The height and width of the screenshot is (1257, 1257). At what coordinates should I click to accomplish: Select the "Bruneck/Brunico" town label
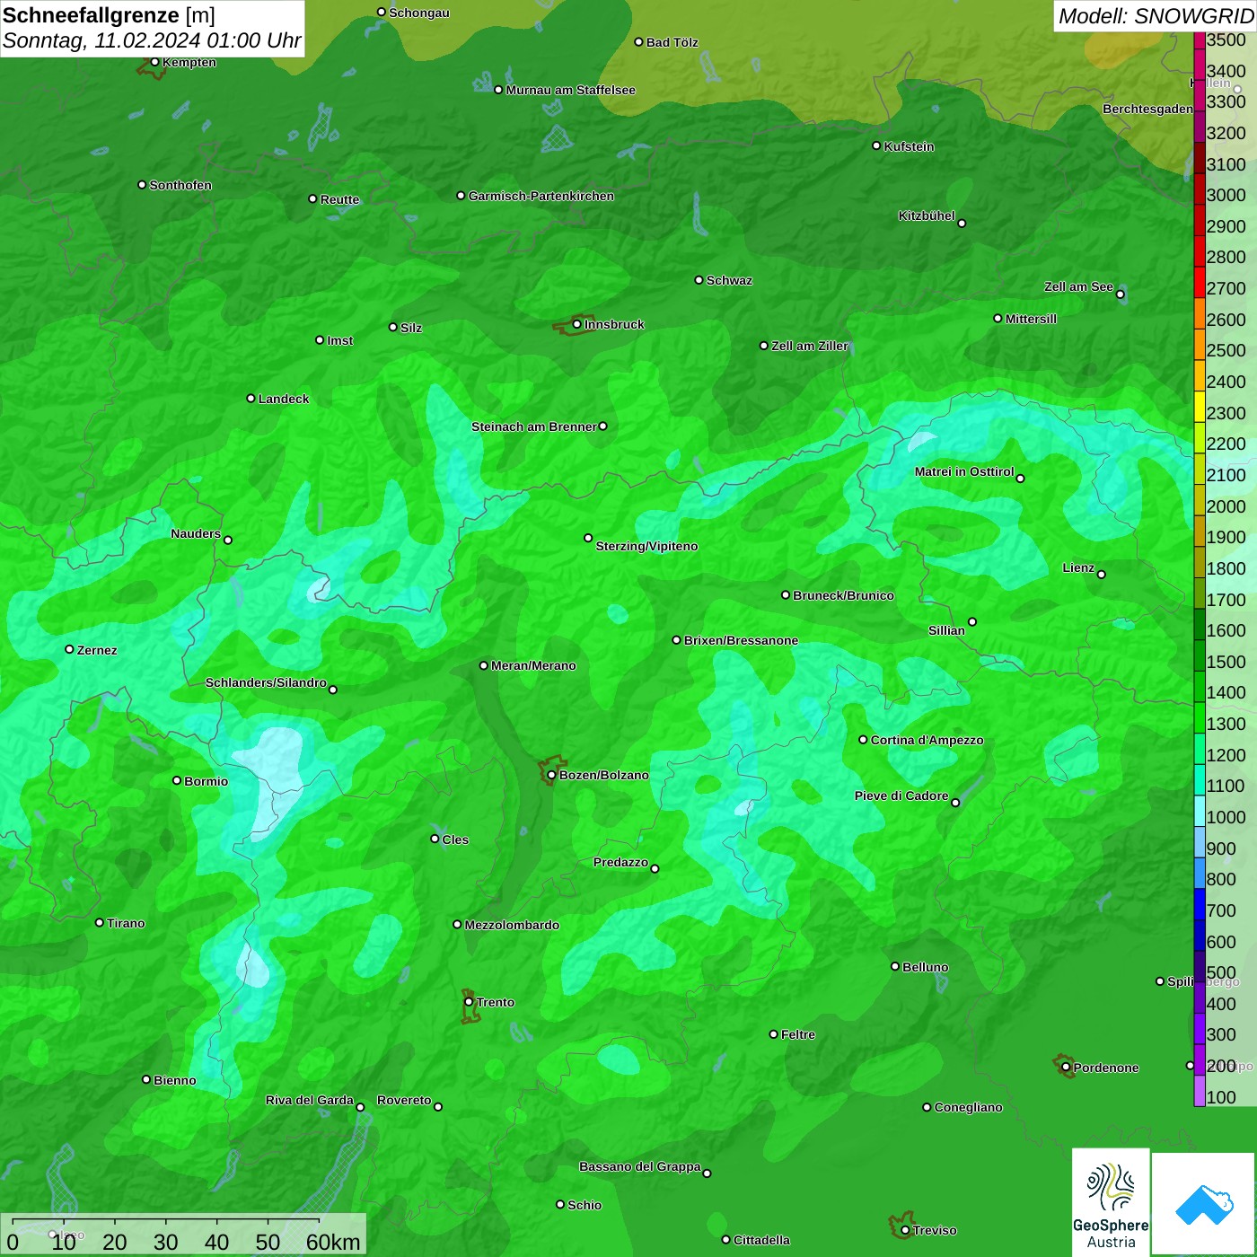844,595
